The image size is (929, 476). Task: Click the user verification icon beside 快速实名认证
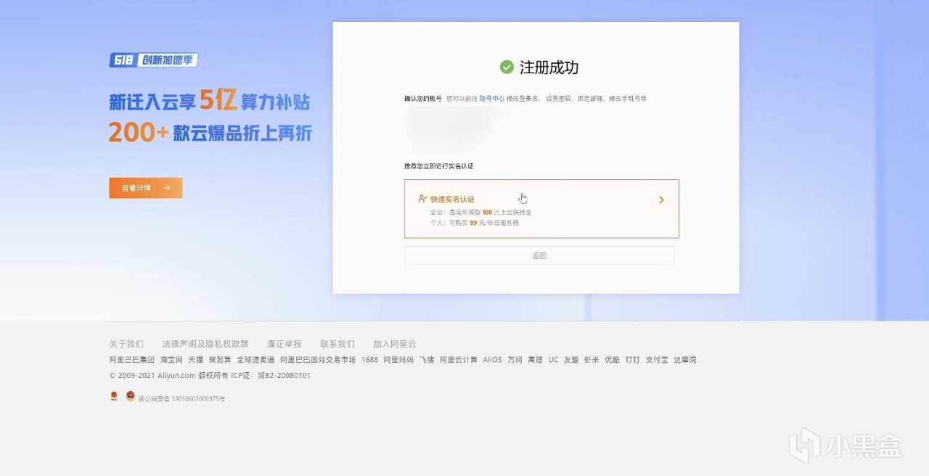pyautogui.click(x=422, y=199)
